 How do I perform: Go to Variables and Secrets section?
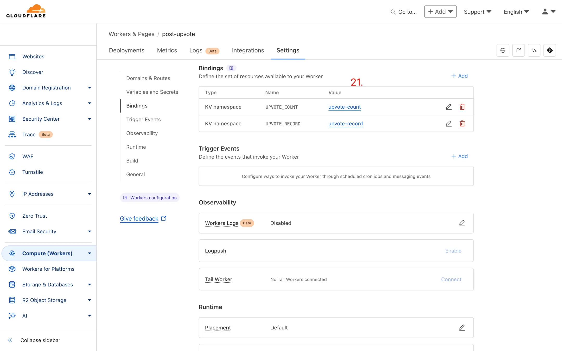152,92
